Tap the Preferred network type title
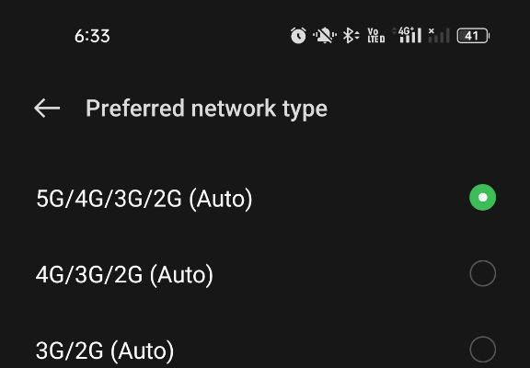The height and width of the screenshot is (368, 530). coord(206,109)
